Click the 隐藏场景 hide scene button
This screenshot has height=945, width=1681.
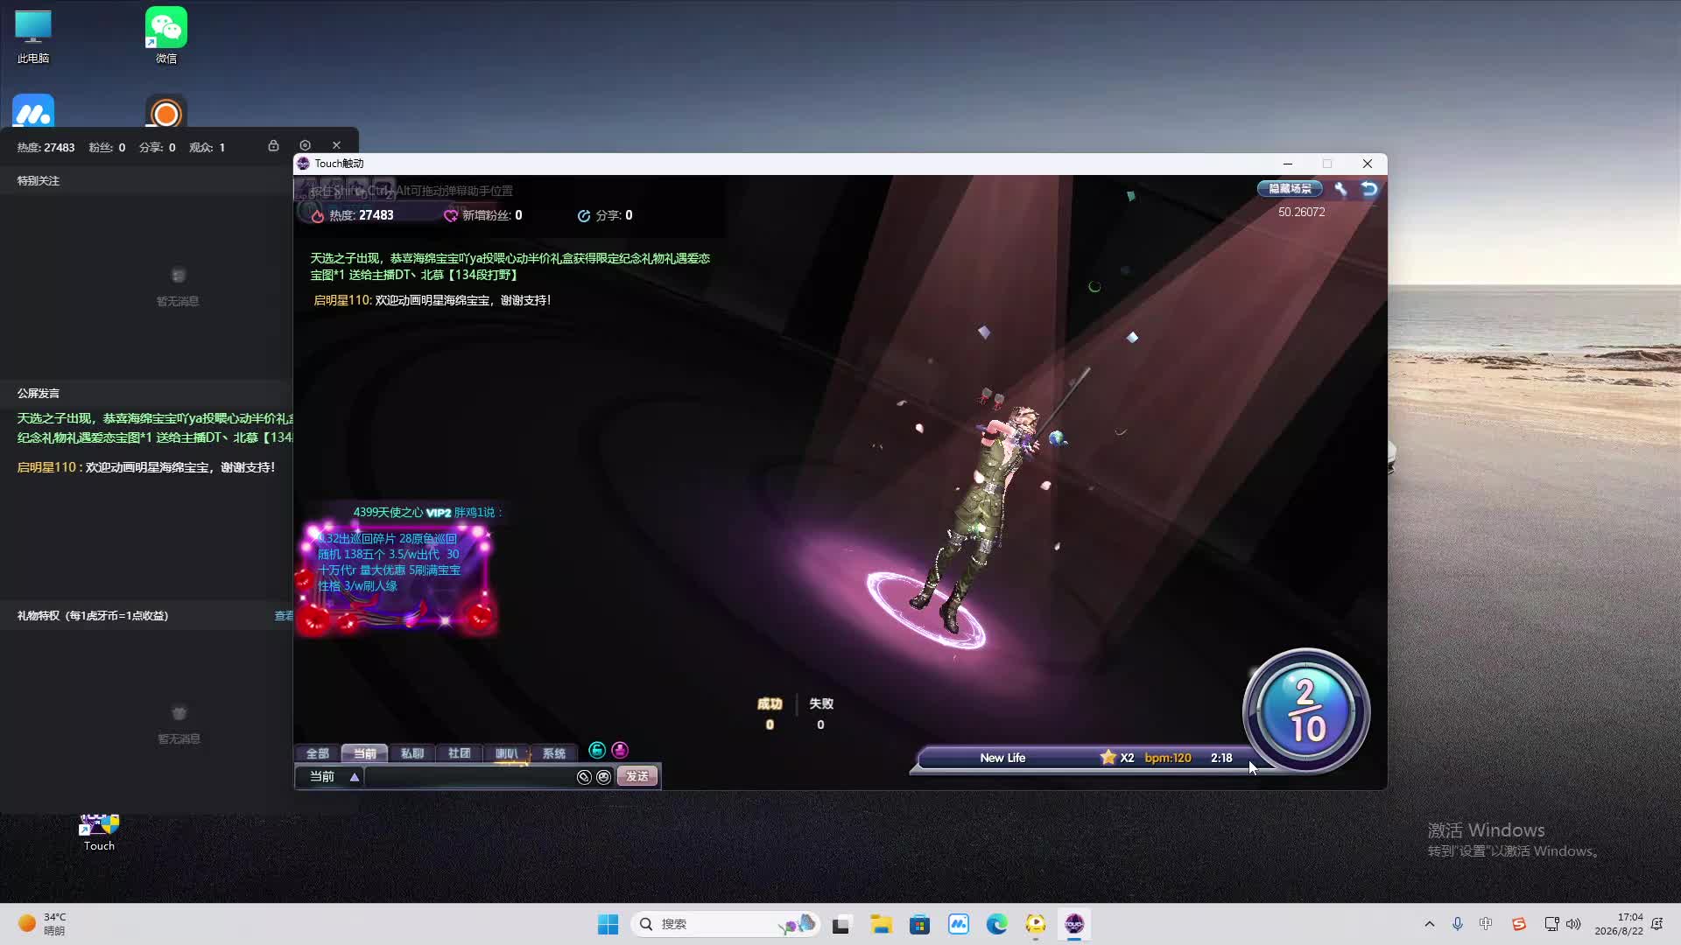[x=1290, y=189]
